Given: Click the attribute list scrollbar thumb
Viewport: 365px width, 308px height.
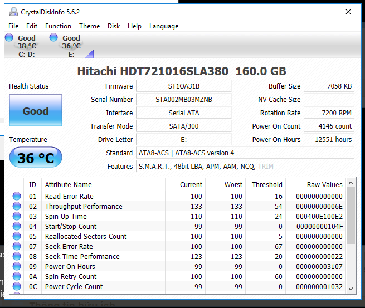Looking at the screenshot, I should click(351, 216).
